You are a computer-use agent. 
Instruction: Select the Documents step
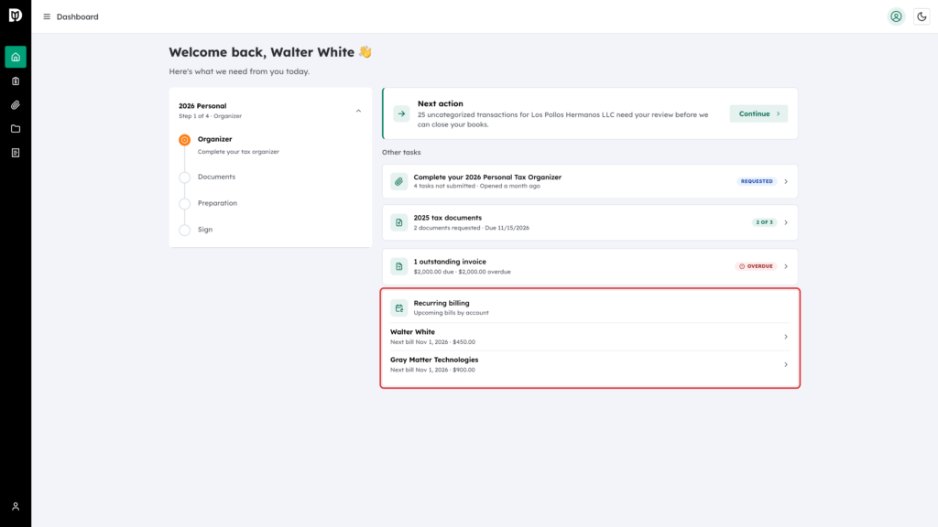coord(216,177)
